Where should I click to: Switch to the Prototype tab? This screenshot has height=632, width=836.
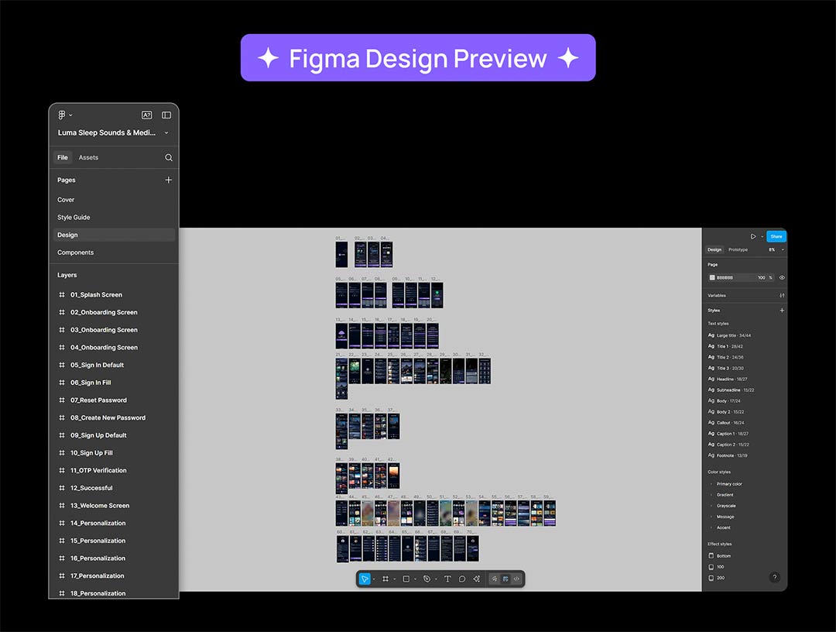pyautogui.click(x=738, y=249)
